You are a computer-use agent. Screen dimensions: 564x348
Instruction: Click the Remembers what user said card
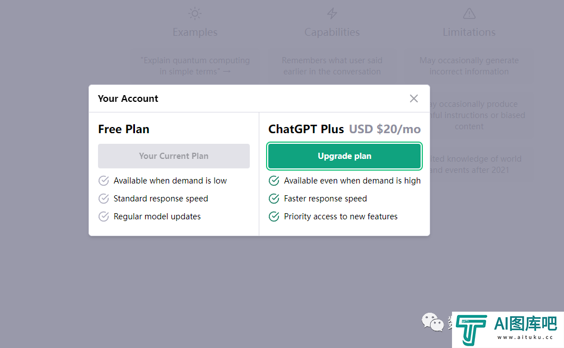pos(332,65)
